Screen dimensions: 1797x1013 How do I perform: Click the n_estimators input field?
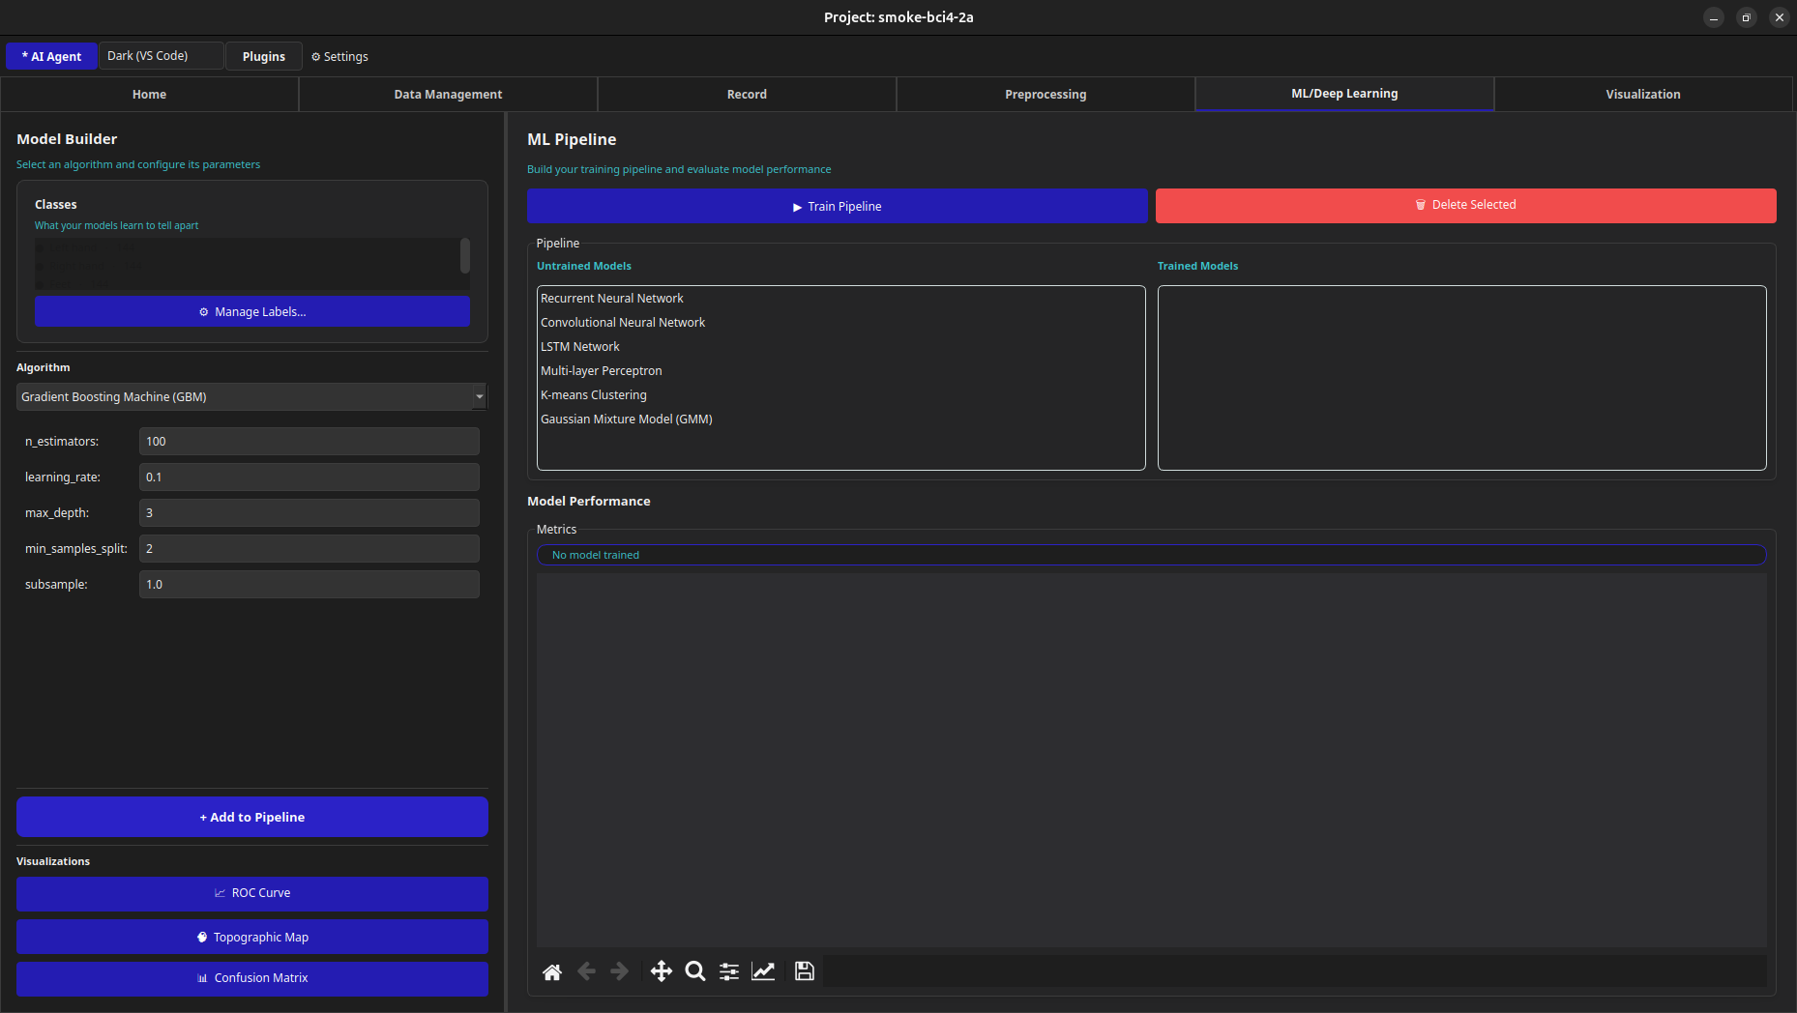pyautogui.click(x=309, y=442)
